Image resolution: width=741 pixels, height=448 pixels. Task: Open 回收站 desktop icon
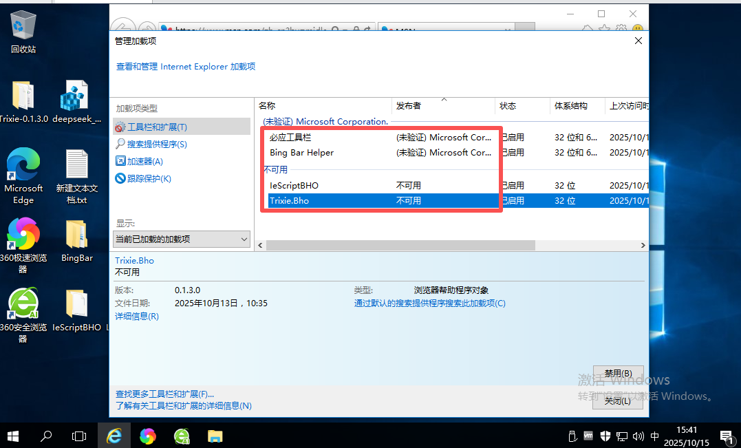tap(23, 32)
